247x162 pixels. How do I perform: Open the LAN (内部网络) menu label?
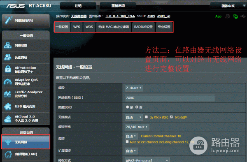(26, 154)
